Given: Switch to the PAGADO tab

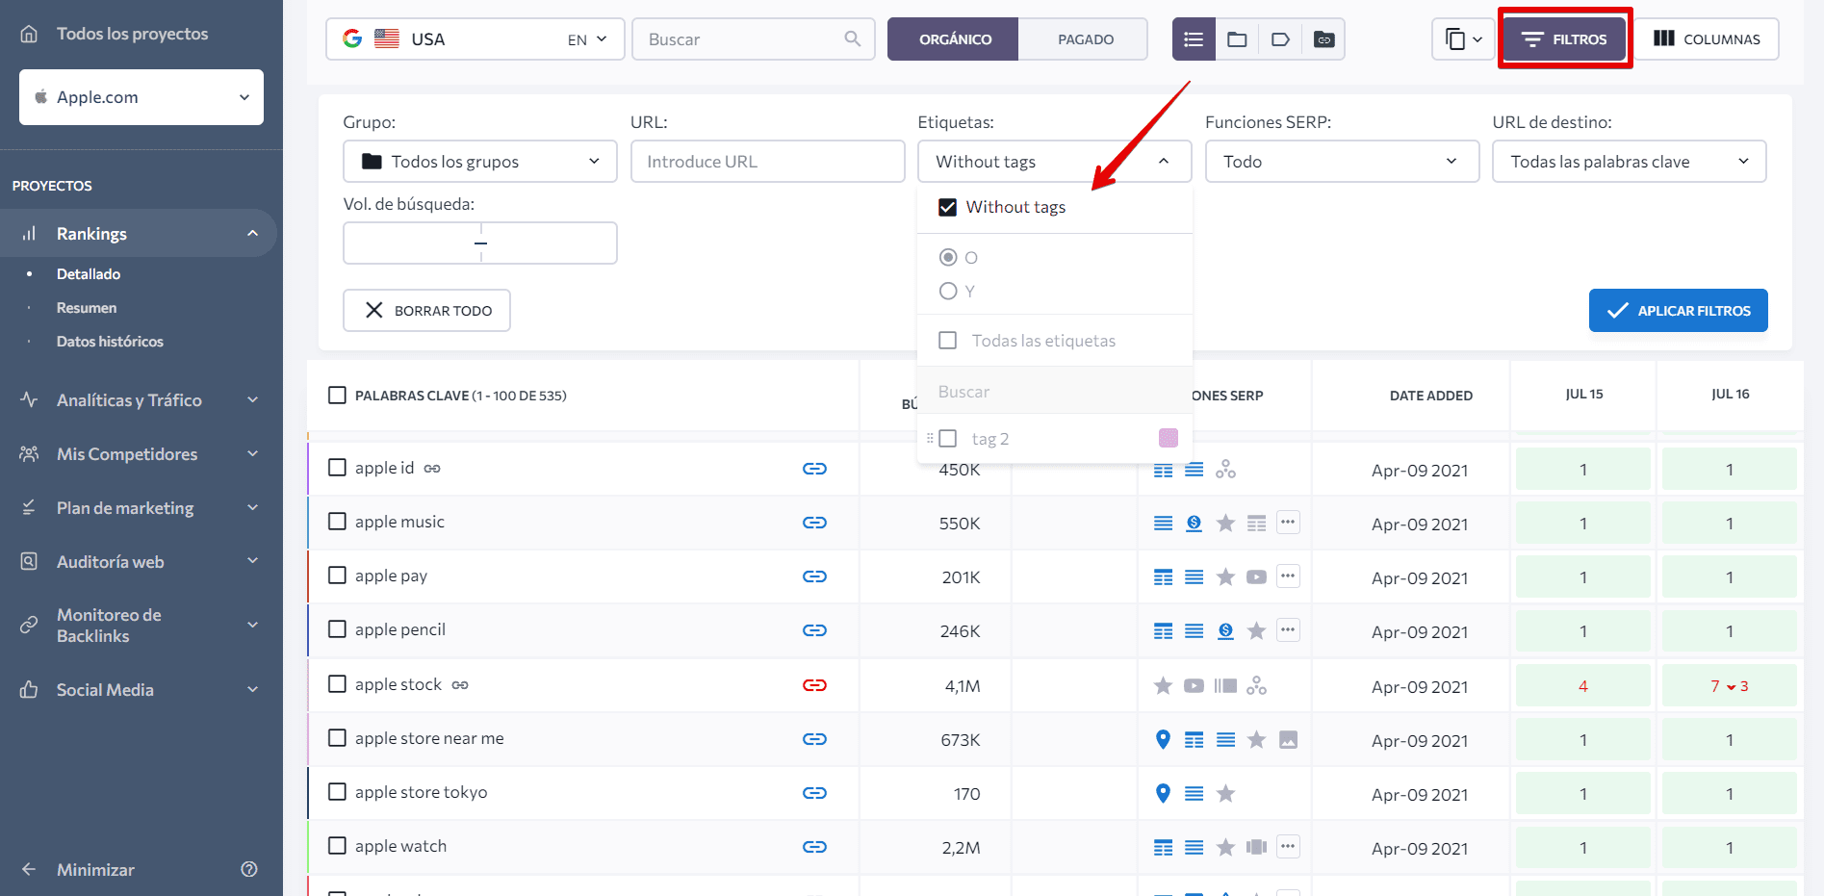Looking at the screenshot, I should point(1085,39).
